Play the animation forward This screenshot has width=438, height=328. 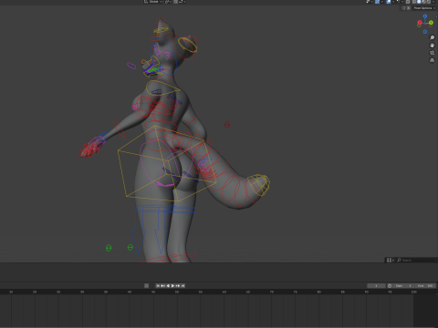172,286
